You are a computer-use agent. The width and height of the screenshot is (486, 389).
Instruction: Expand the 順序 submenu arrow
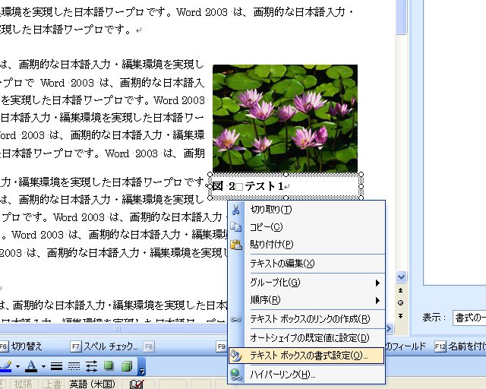click(x=377, y=300)
